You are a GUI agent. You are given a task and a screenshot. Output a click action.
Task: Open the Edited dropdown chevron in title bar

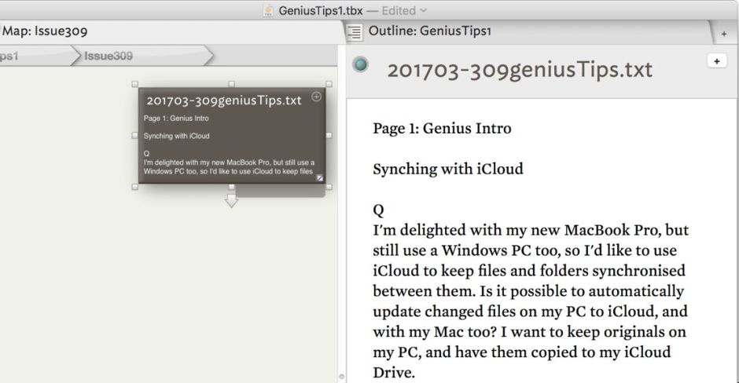[424, 9]
